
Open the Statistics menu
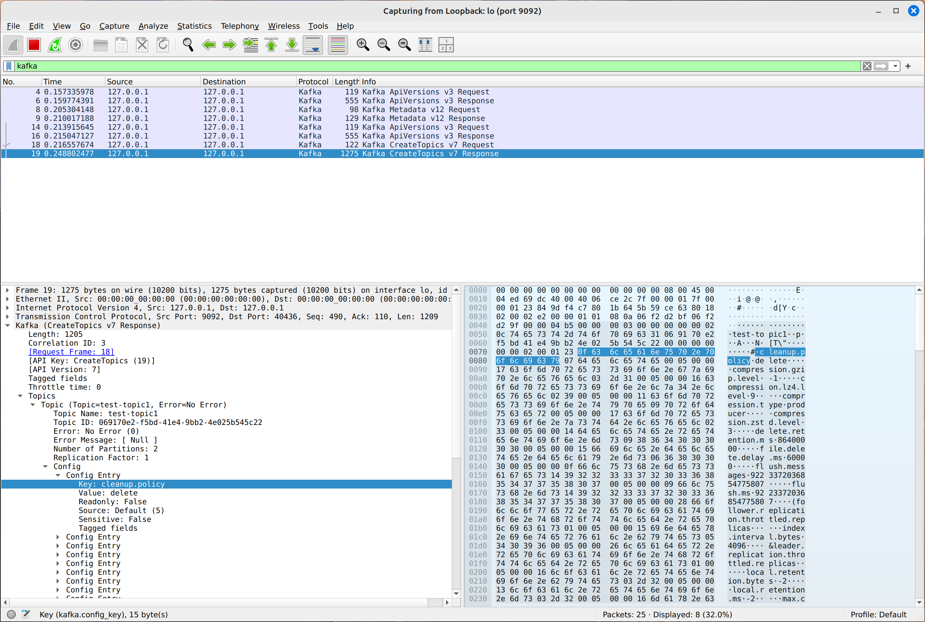(x=194, y=26)
